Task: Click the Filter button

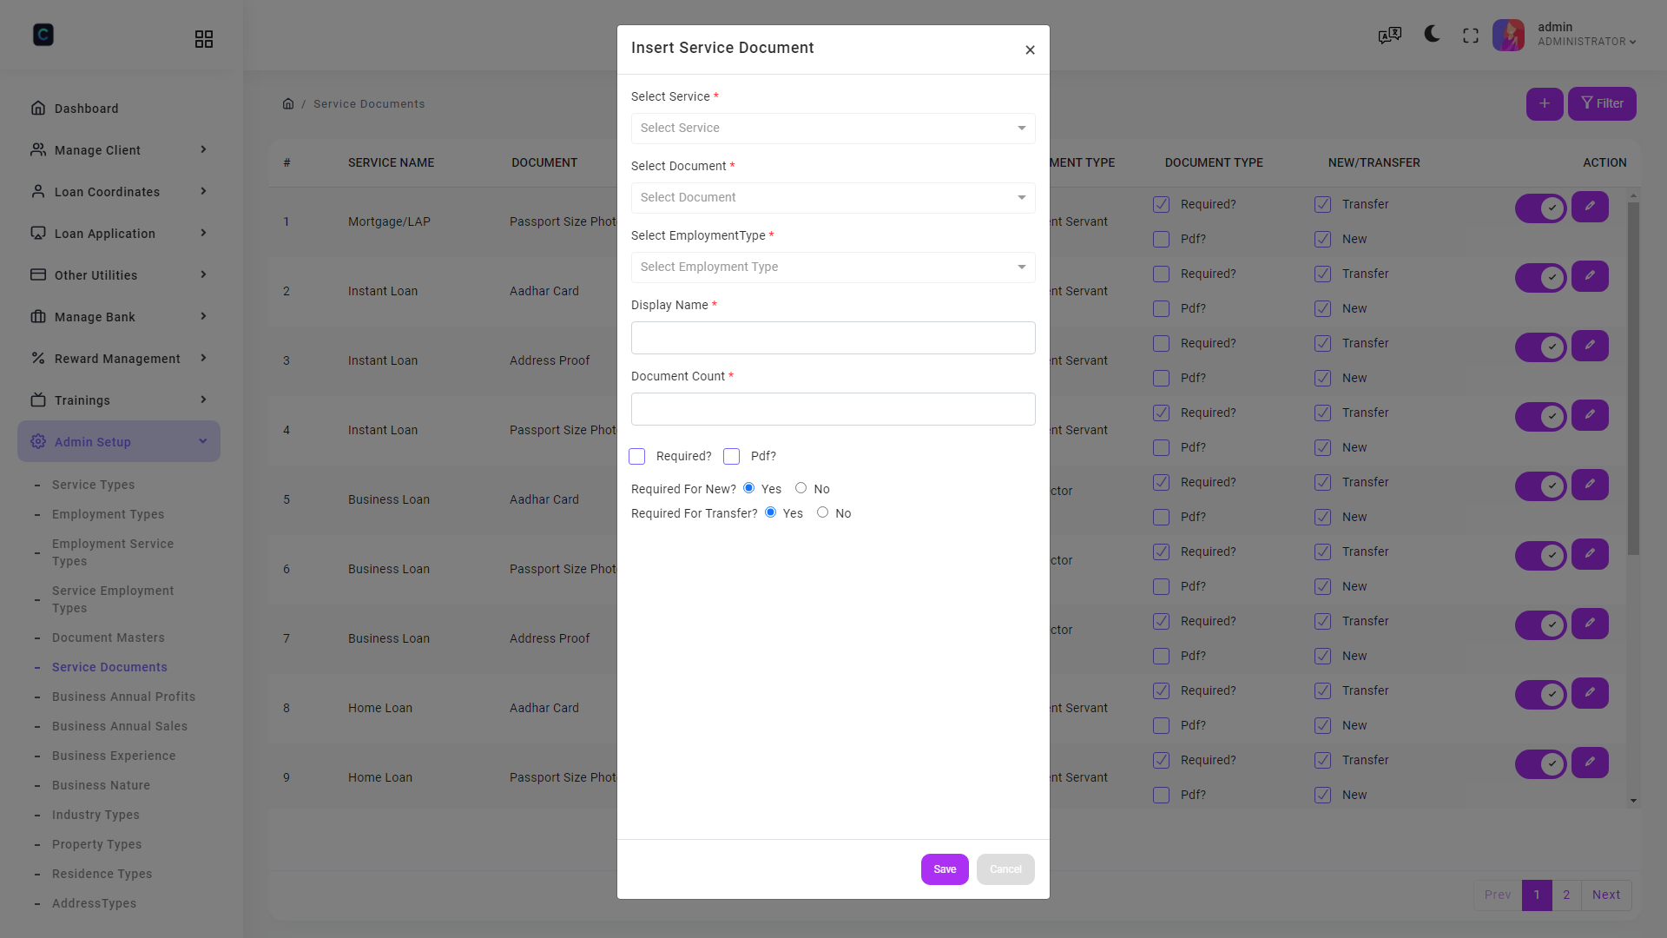Action: pyautogui.click(x=1602, y=103)
